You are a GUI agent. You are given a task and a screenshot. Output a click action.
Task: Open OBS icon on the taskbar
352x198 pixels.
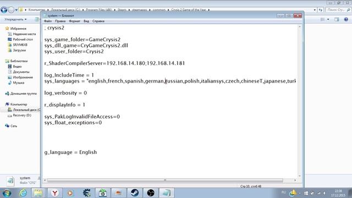tap(151, 193)
